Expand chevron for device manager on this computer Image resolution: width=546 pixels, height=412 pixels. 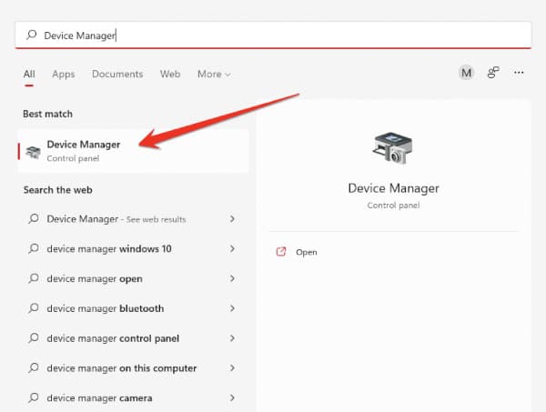[x=232, y=368]
